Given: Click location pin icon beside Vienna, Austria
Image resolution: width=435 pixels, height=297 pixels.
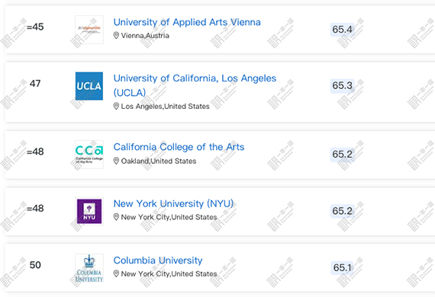Looking at the screenshot, I should click(116, 36).
